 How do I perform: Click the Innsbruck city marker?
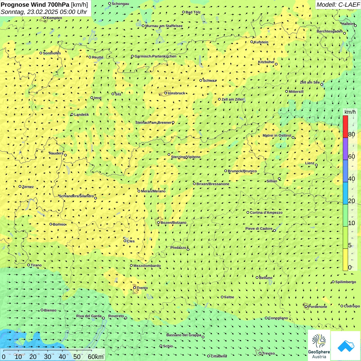(x=166, y=93)
